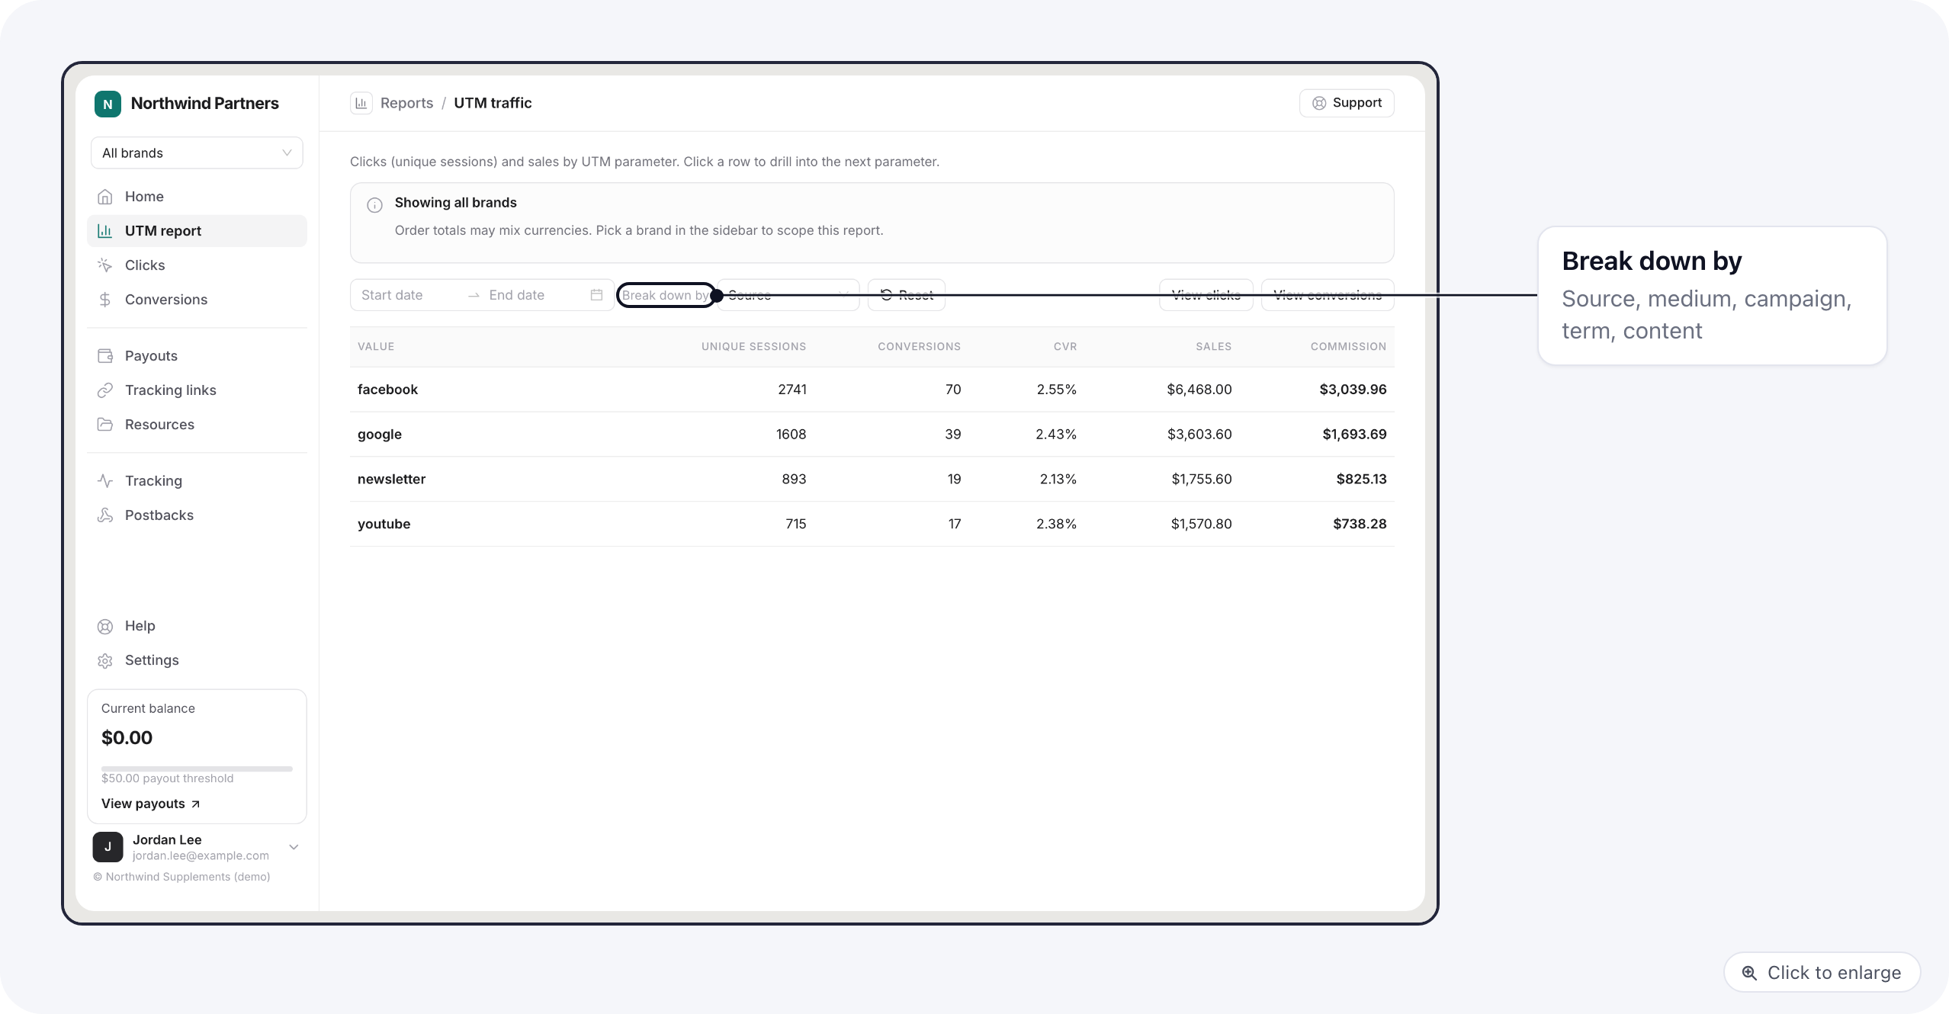
Task: Open the Source breakdown dropdown
Action: [x=788, y=295]
